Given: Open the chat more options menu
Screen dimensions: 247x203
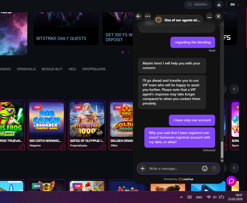Looking at the screenshot, I should pyautogui.click(x=147, y=16).
